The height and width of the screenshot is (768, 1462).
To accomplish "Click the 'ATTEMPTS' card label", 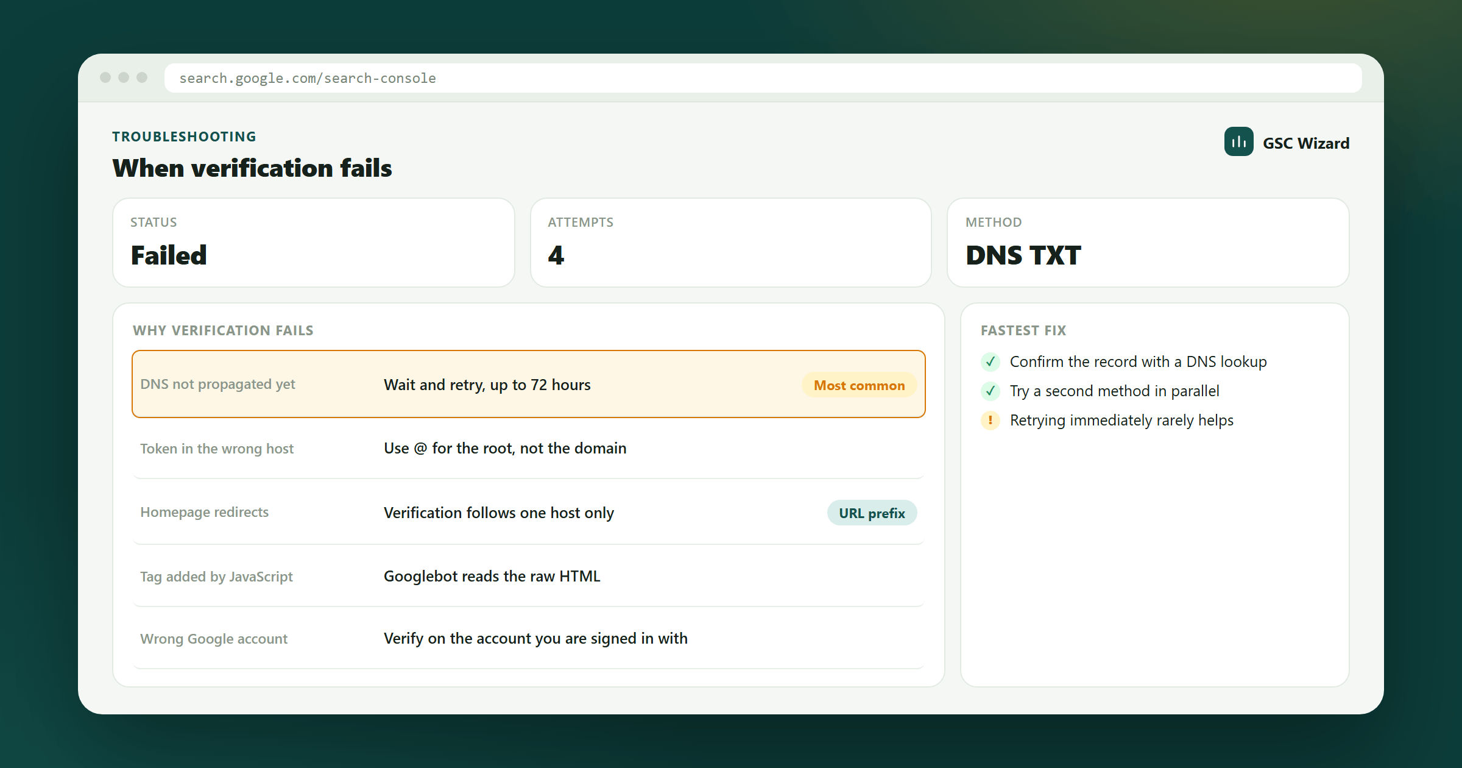I will 581,222.
